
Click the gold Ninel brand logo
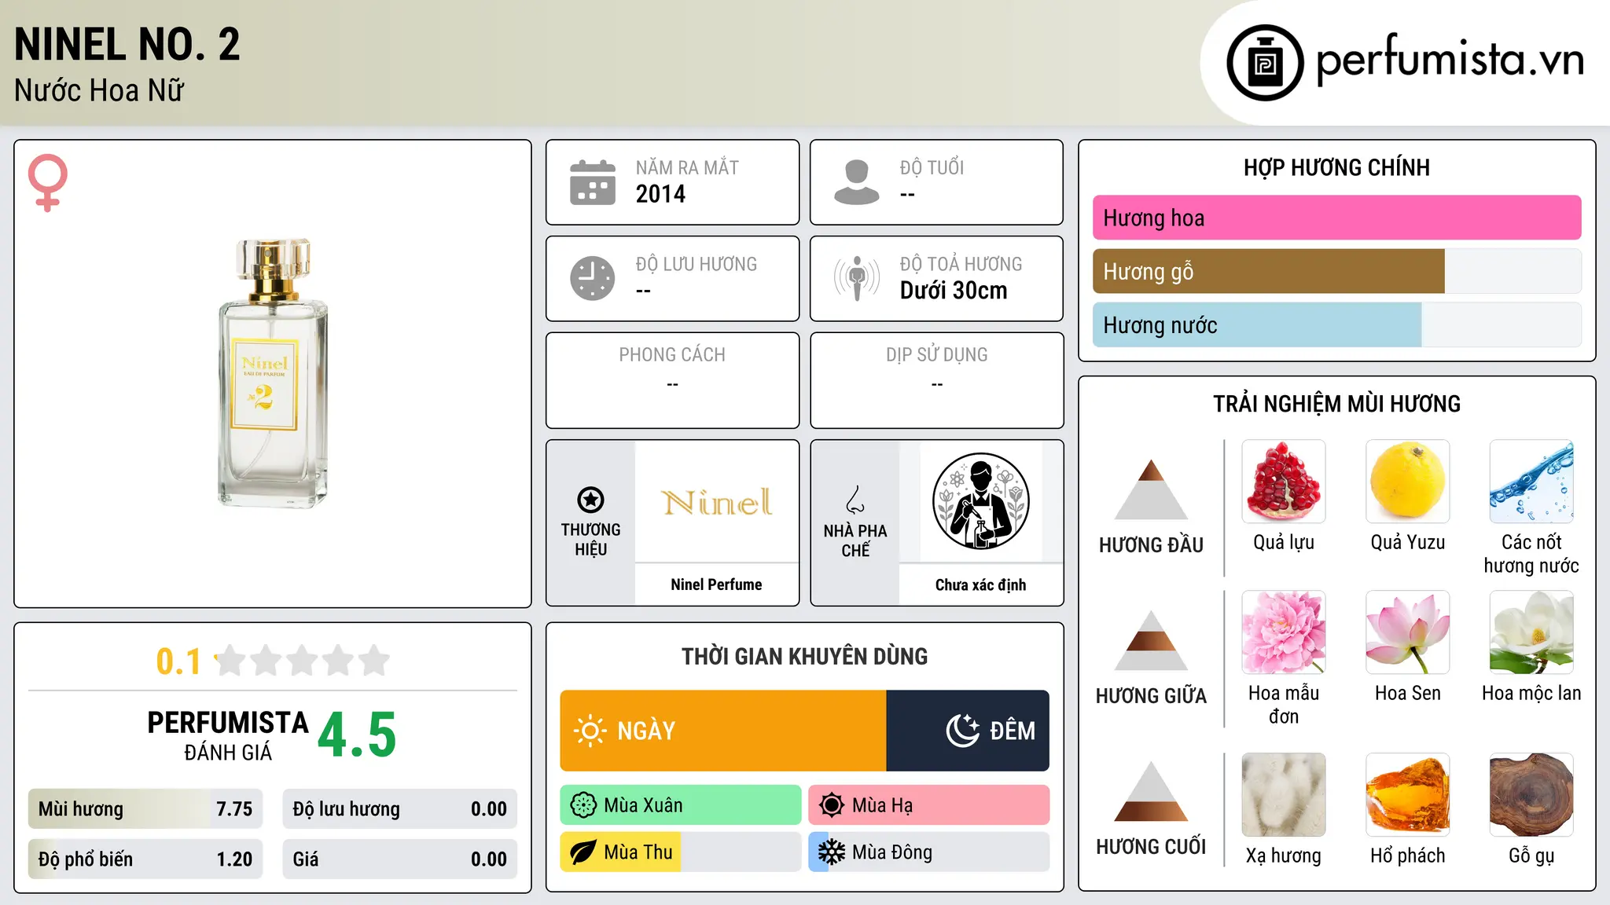[x=717, y=502]
